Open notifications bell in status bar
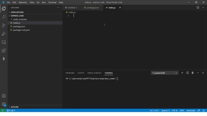 click(204, 111)
